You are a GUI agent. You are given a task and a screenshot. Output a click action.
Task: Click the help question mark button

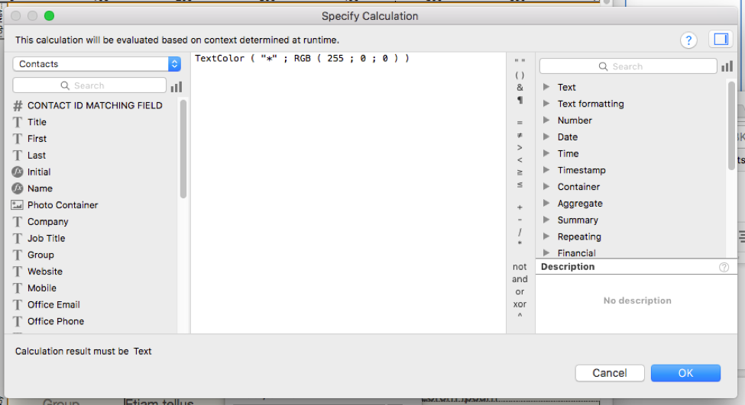pos(688,40)
